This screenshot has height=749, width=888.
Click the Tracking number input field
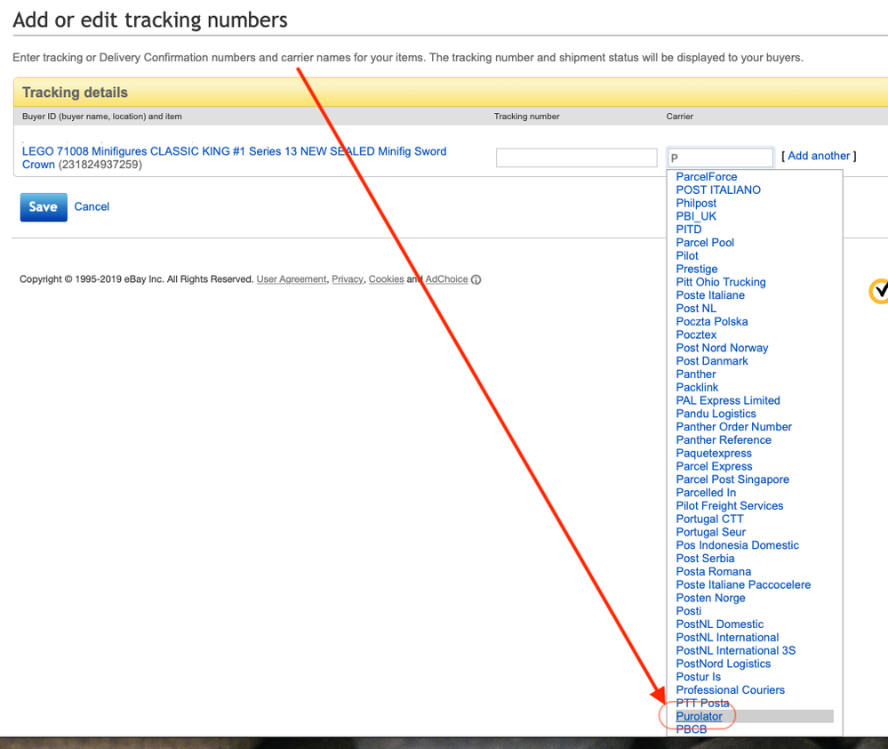tap(576, 157)
